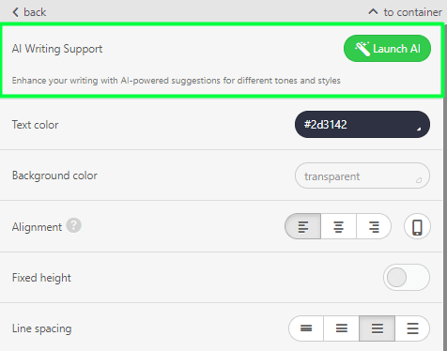Click the Launch AI button
The height and width of the screenshot is (351, 447).
(387, 49)
